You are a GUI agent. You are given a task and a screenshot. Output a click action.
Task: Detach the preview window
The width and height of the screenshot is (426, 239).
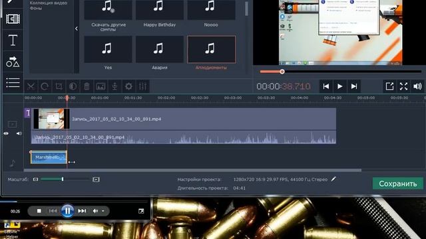click(389, 86)
